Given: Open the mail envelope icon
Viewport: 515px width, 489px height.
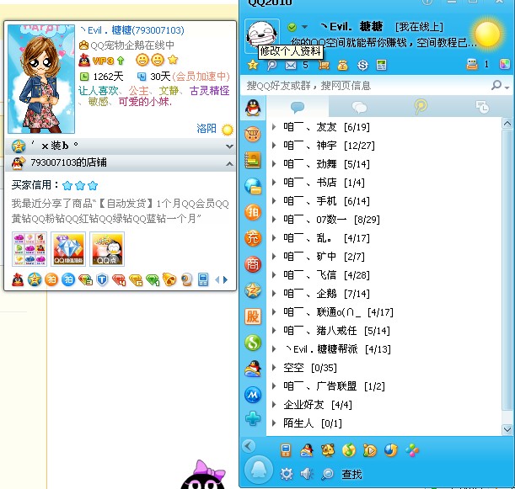Looking at the screenshot, I should pyautogui.click(x=290, y=66).
